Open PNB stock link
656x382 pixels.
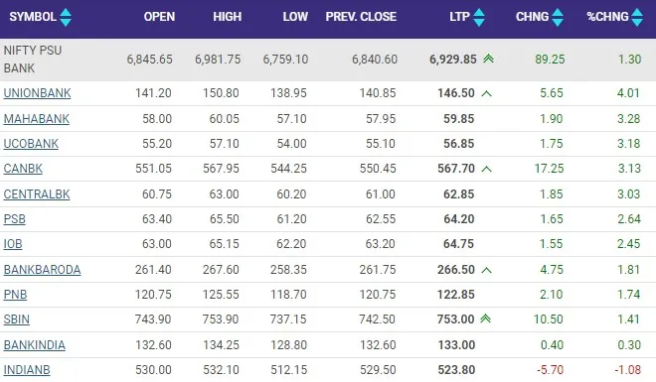[16, 295]
